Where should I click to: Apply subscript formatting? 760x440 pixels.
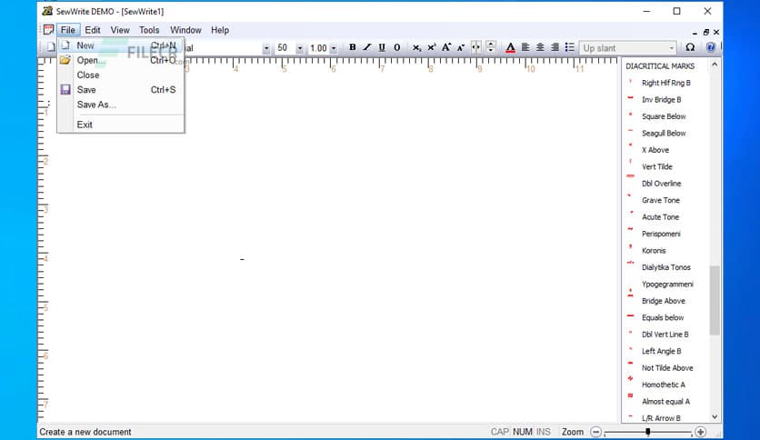coord(416,47)
